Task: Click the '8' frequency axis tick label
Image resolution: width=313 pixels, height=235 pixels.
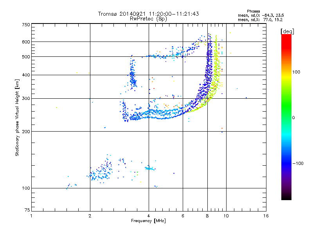Action: click(x=207, y=216)
